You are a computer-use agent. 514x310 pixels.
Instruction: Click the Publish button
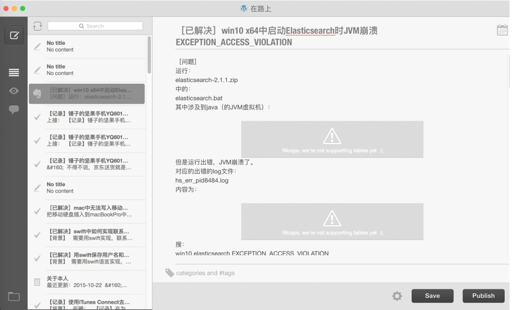click(483, 296)
